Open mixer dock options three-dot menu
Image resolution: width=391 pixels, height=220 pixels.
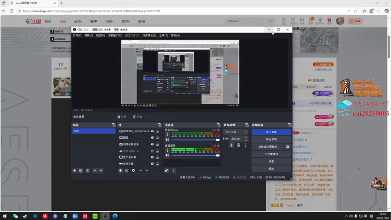coord(174,170)
